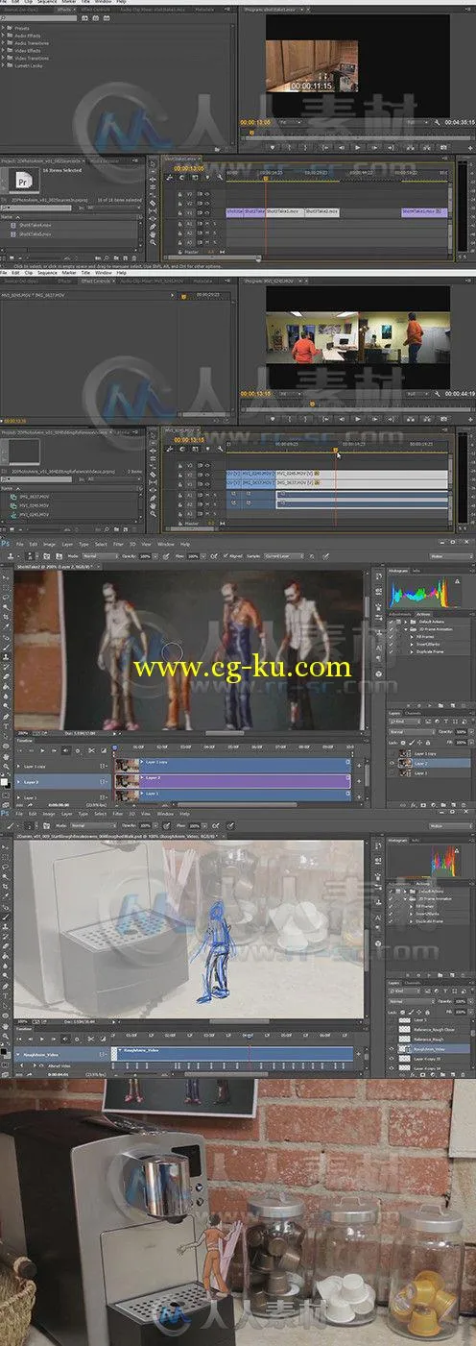Hide the RoughAnim_Video layer in the coffee-machine Photoshop Layers panel
The height and width of the screenshot is (1346, 476).
click(392, 1049)
